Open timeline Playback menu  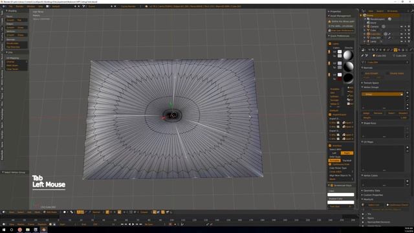click(x=42, y=225)
